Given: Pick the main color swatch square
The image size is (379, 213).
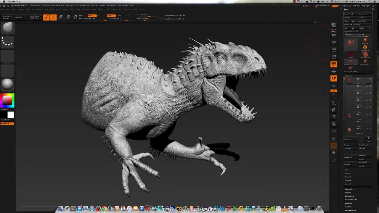Looking at the screenshot, I should click(7, 101).
